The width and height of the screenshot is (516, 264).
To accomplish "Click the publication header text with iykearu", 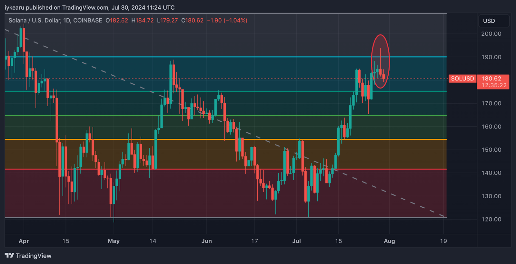I will [90, 7].
